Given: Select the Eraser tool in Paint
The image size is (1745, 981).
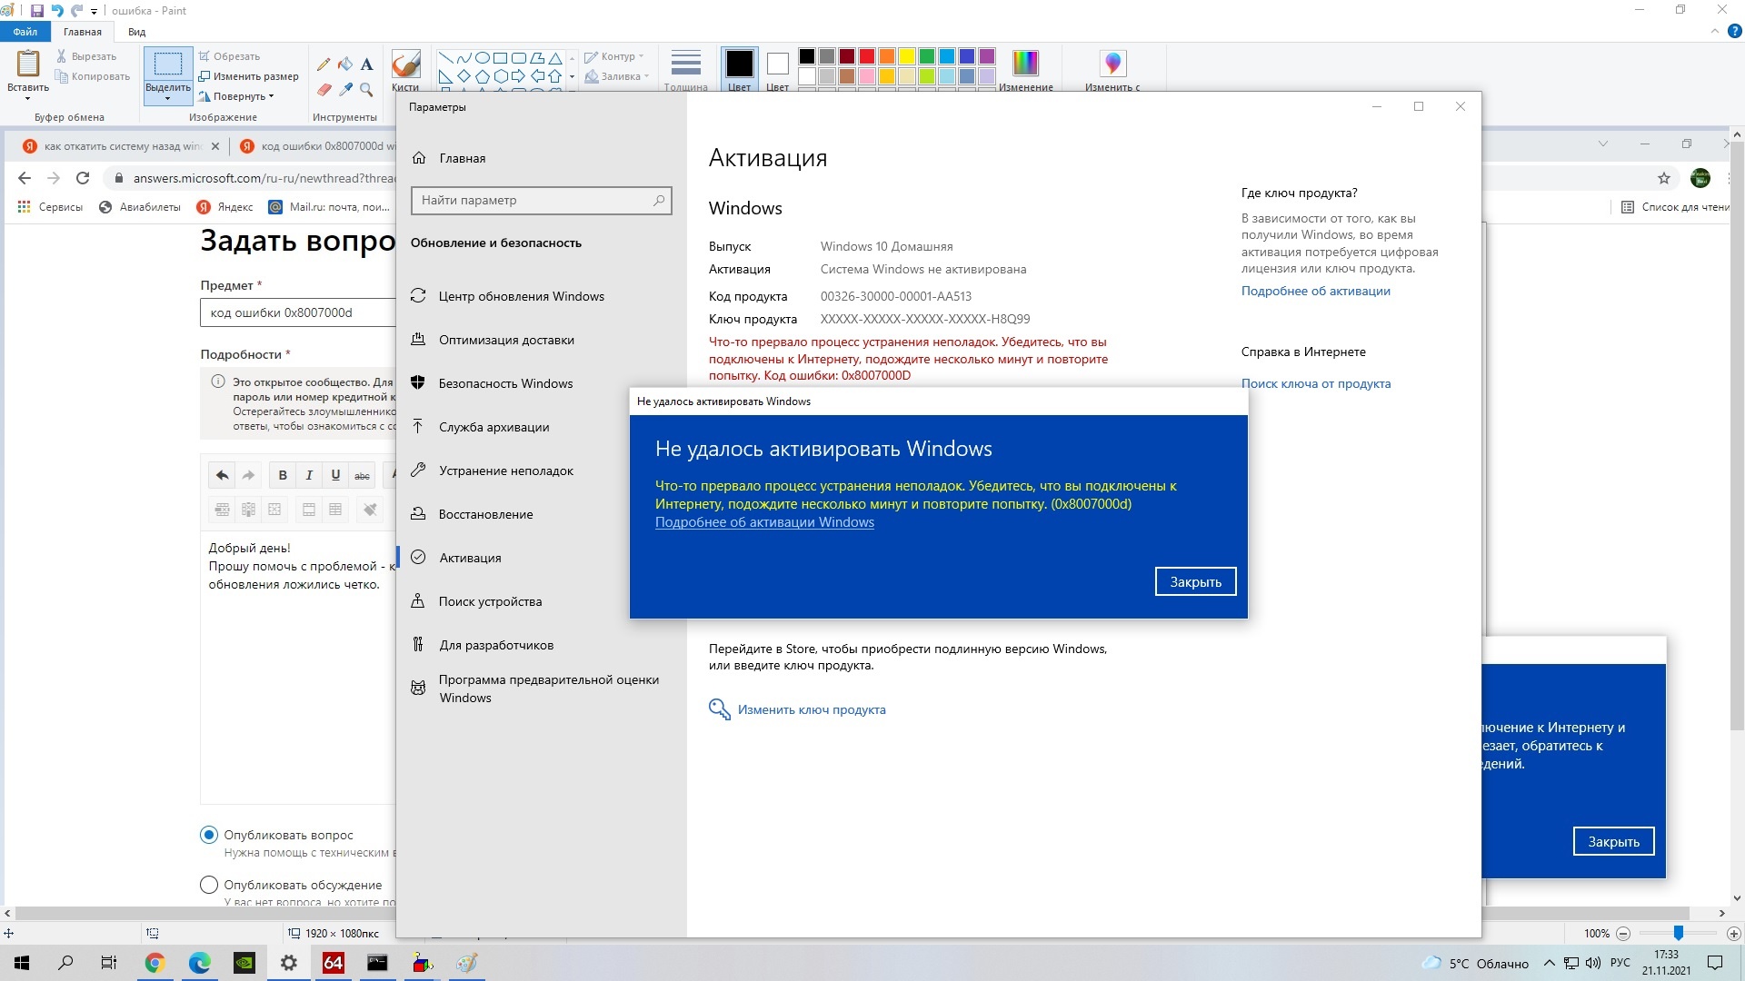Looking at the screenshot, I should click(324, 89).
